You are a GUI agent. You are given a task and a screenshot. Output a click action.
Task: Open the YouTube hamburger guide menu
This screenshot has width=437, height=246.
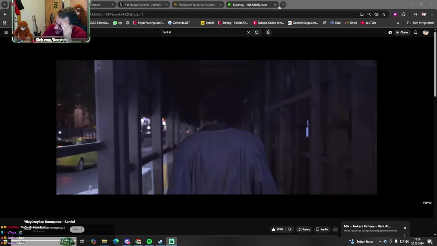tap(6, 32)
